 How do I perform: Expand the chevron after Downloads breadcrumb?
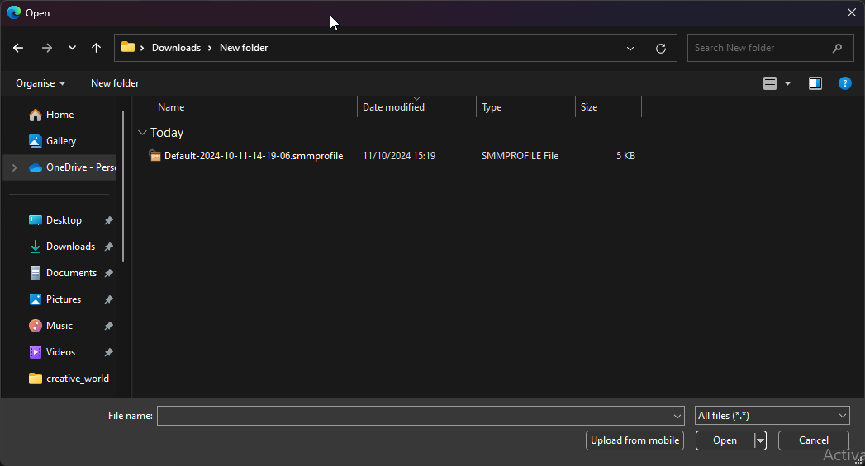[x=210, y=48]
